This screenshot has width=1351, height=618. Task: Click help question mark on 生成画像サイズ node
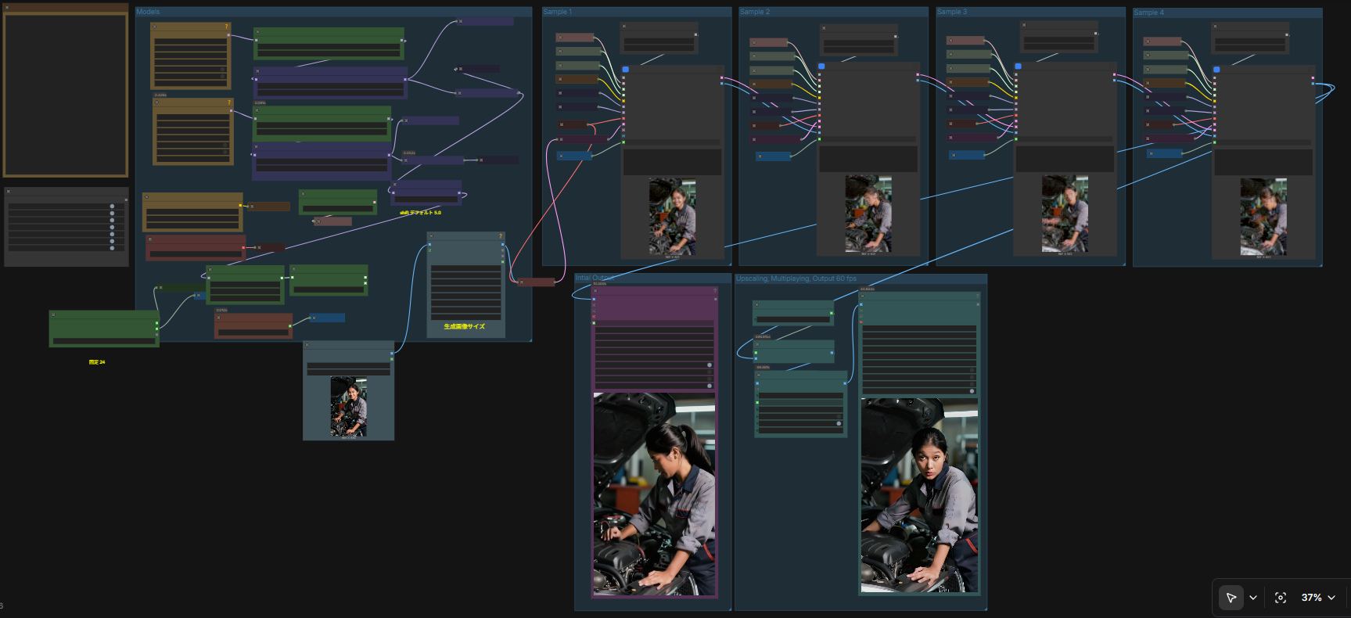pos(501,236)
